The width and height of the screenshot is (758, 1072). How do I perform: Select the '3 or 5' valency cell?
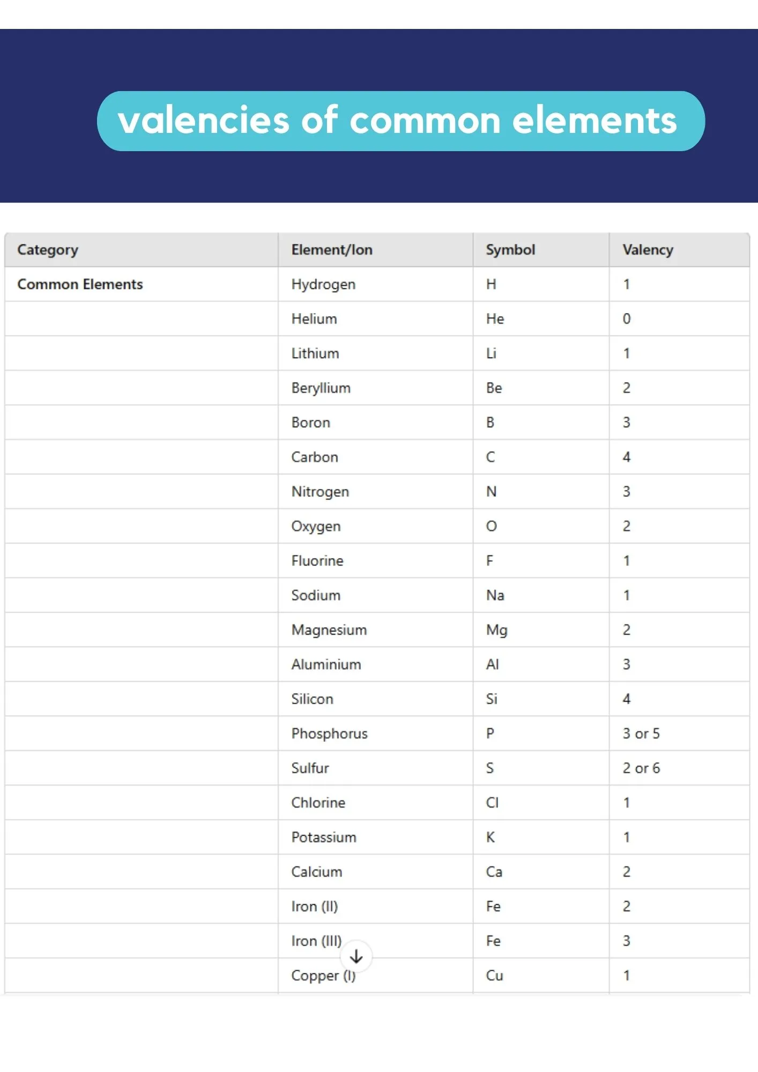pyautogui.click(x=641, y=734)
